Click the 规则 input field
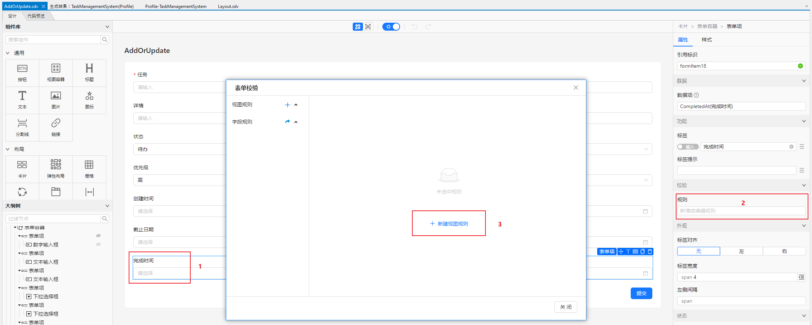The height and width of the screenshot is (325, 812). click(x=741, y=211)
